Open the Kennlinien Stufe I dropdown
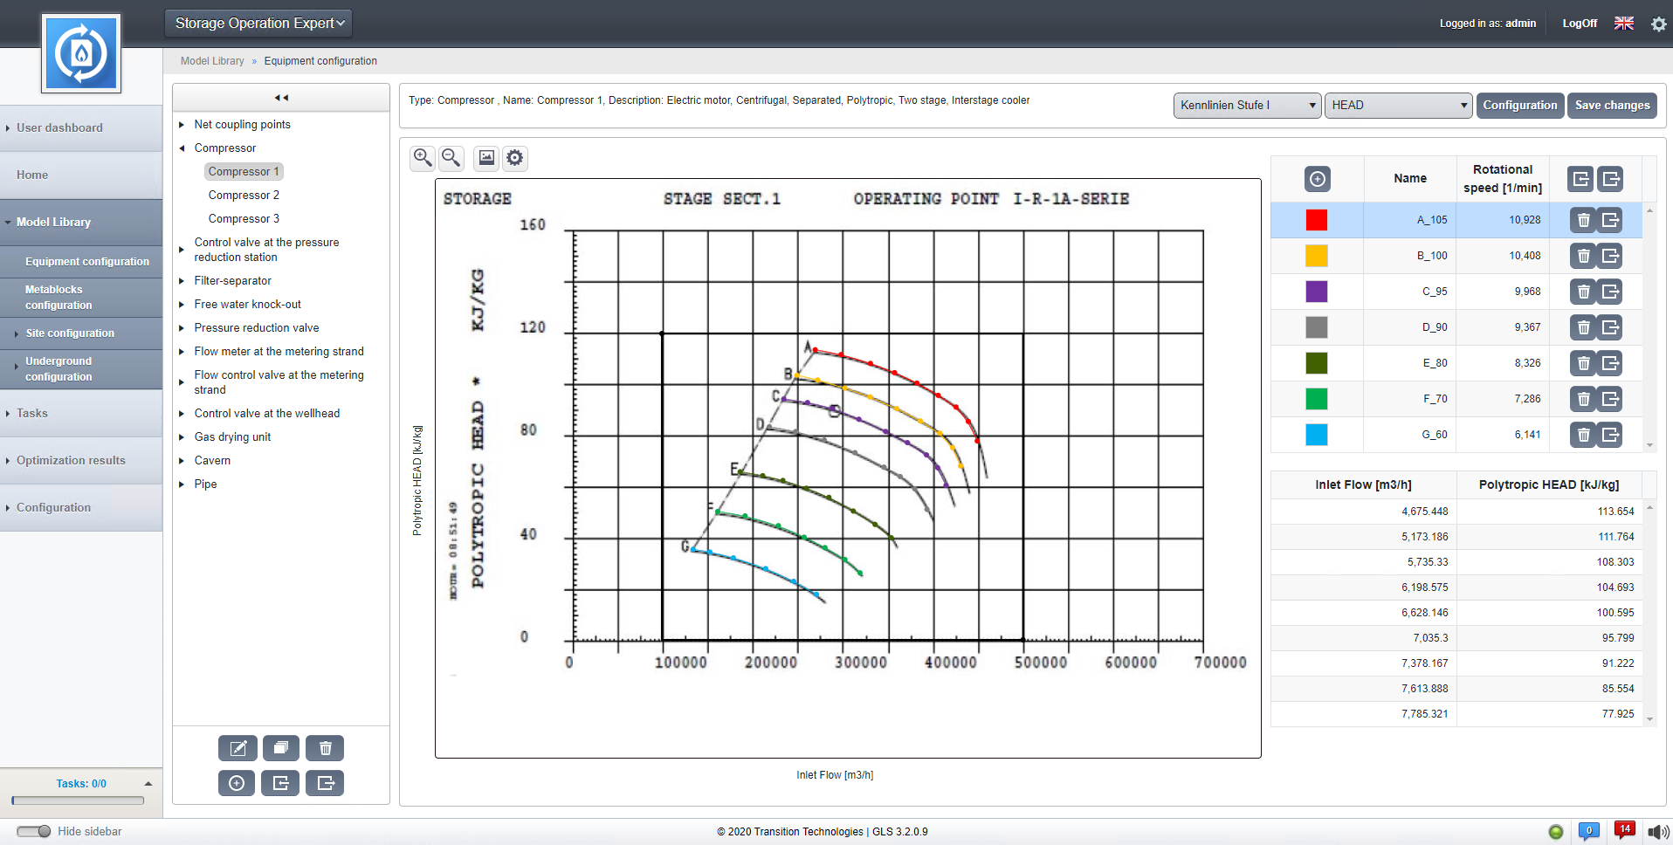Viewport: 1673px width, 845px height. pos(1247,106)
